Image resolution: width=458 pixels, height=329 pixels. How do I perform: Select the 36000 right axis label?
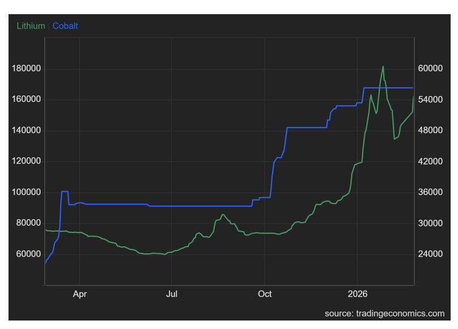point(430,193)
